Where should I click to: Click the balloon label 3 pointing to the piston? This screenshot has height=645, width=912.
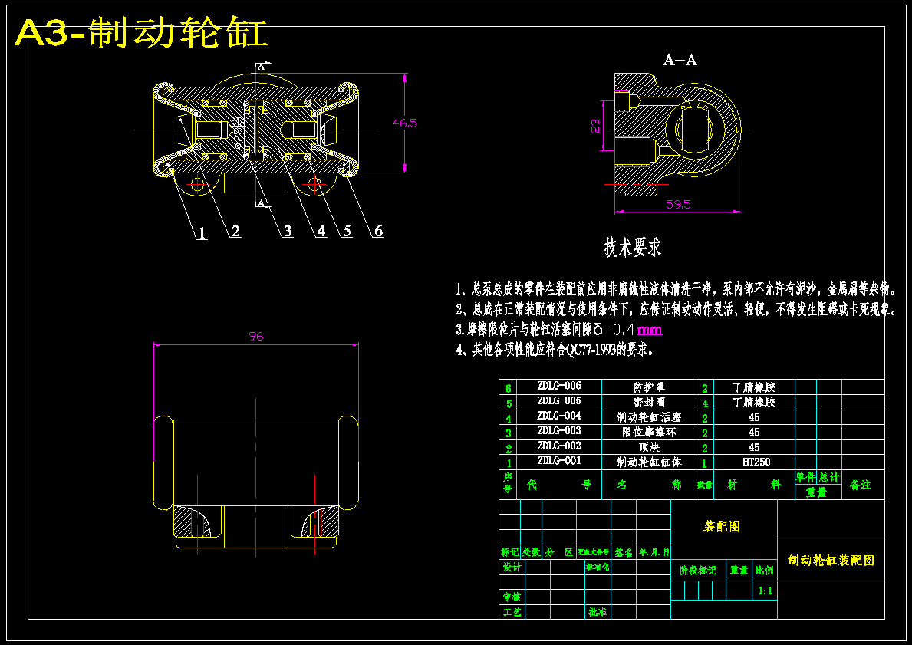[288, 231]
